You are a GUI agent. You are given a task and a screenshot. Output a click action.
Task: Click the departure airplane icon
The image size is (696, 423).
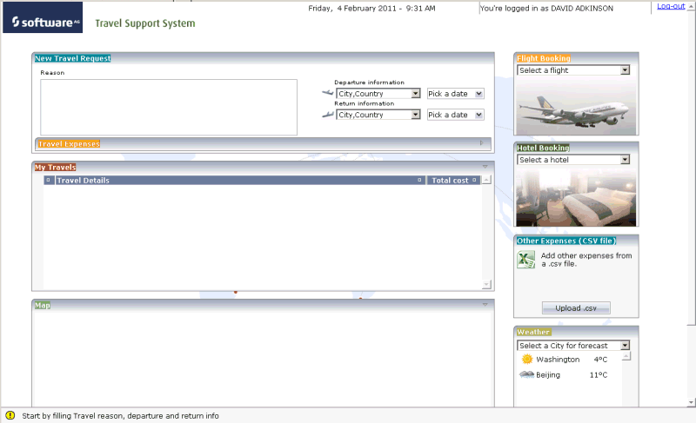pyautogui.click(x=327, y=93)
